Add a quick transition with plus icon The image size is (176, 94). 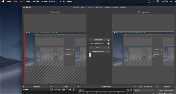coord(108,44)
